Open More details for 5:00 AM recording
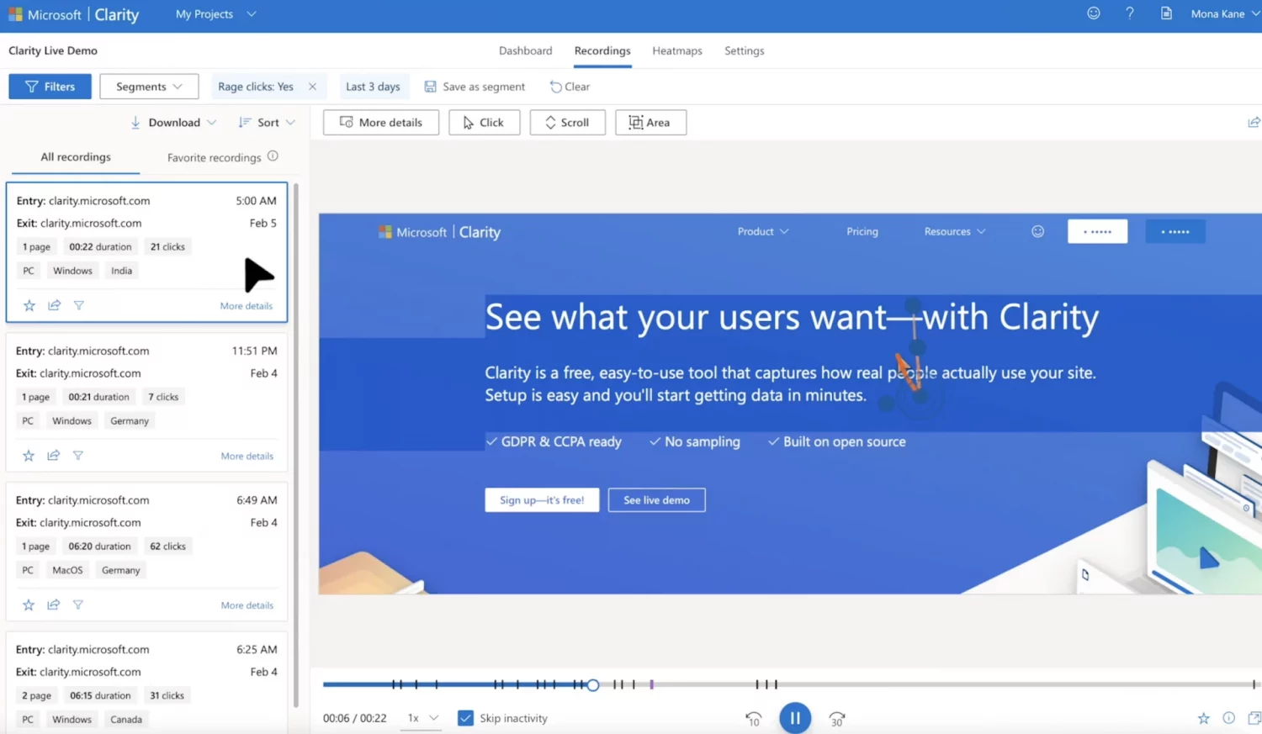Screen dimensions: 1262x734 coord(247,306)
